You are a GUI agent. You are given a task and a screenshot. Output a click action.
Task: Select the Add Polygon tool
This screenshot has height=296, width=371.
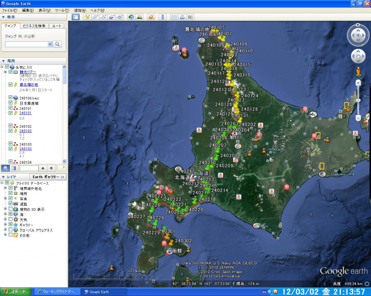click(95, 17)
